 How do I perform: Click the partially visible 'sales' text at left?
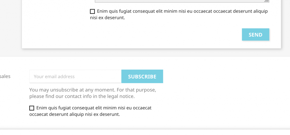coord(5,76)
